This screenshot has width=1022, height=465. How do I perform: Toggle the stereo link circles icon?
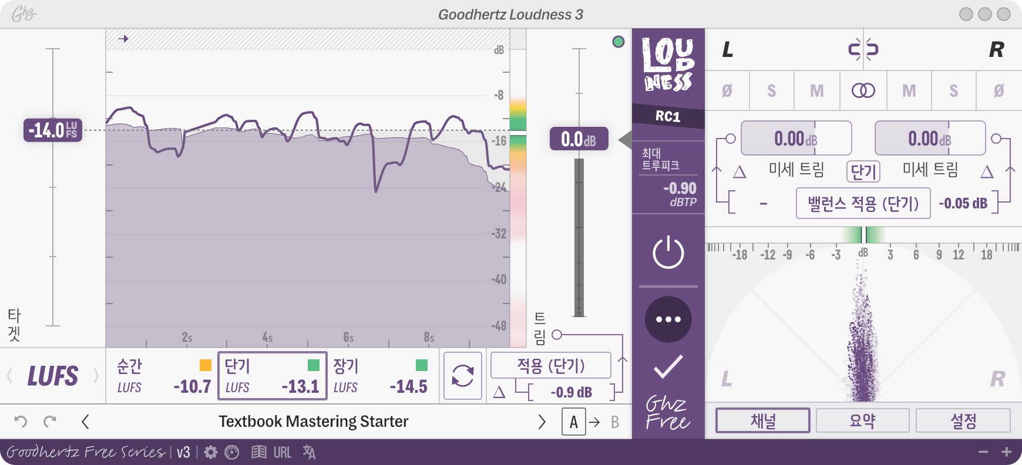(x=863, y=91)
